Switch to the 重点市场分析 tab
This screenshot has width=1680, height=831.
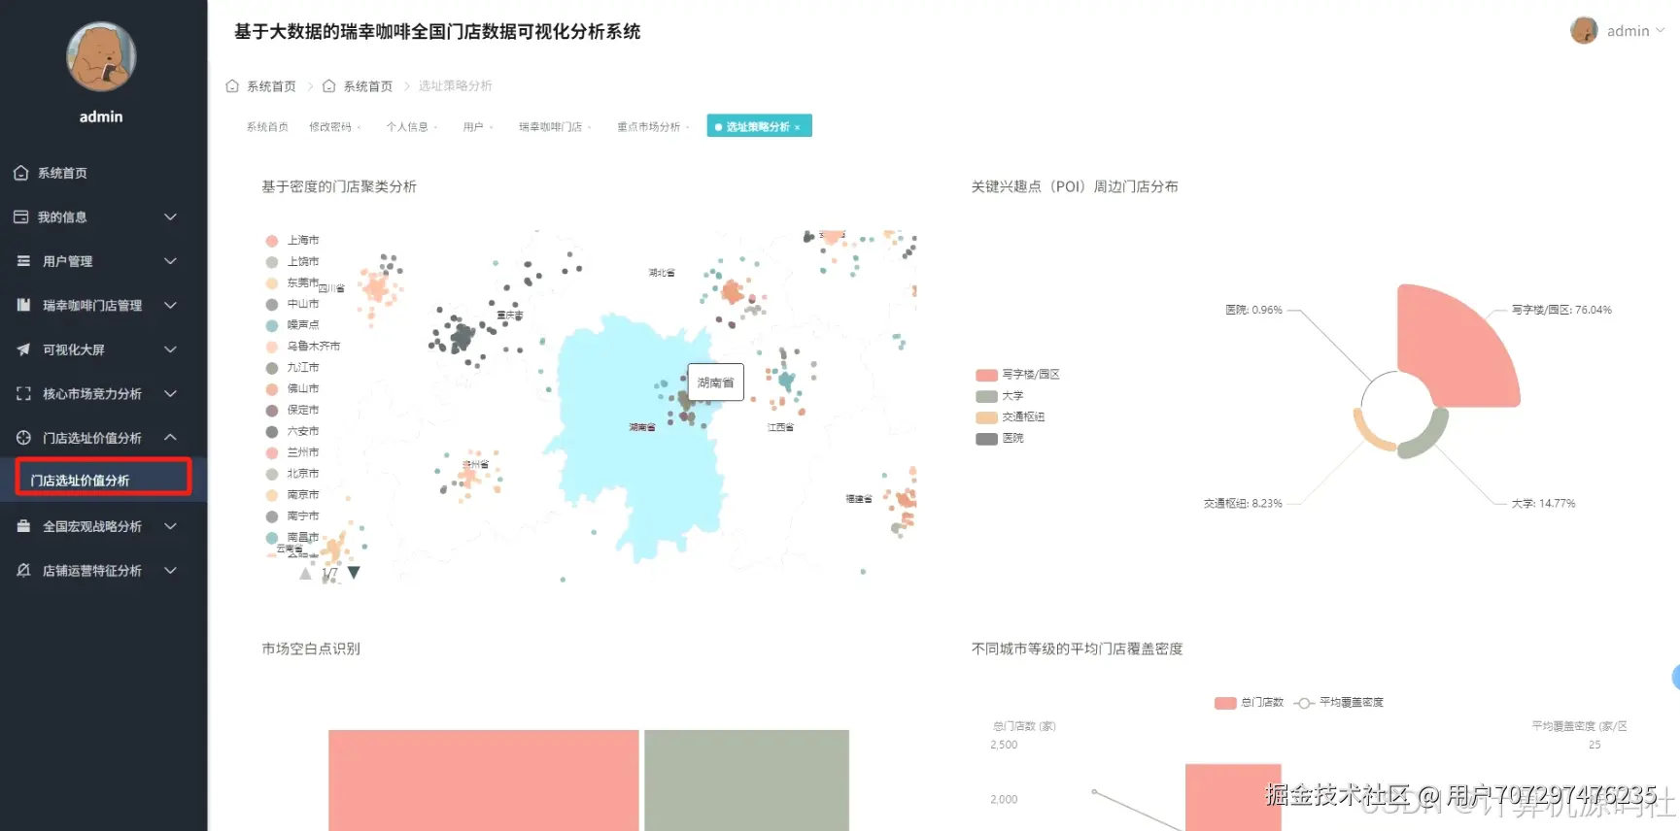point(649,127)
